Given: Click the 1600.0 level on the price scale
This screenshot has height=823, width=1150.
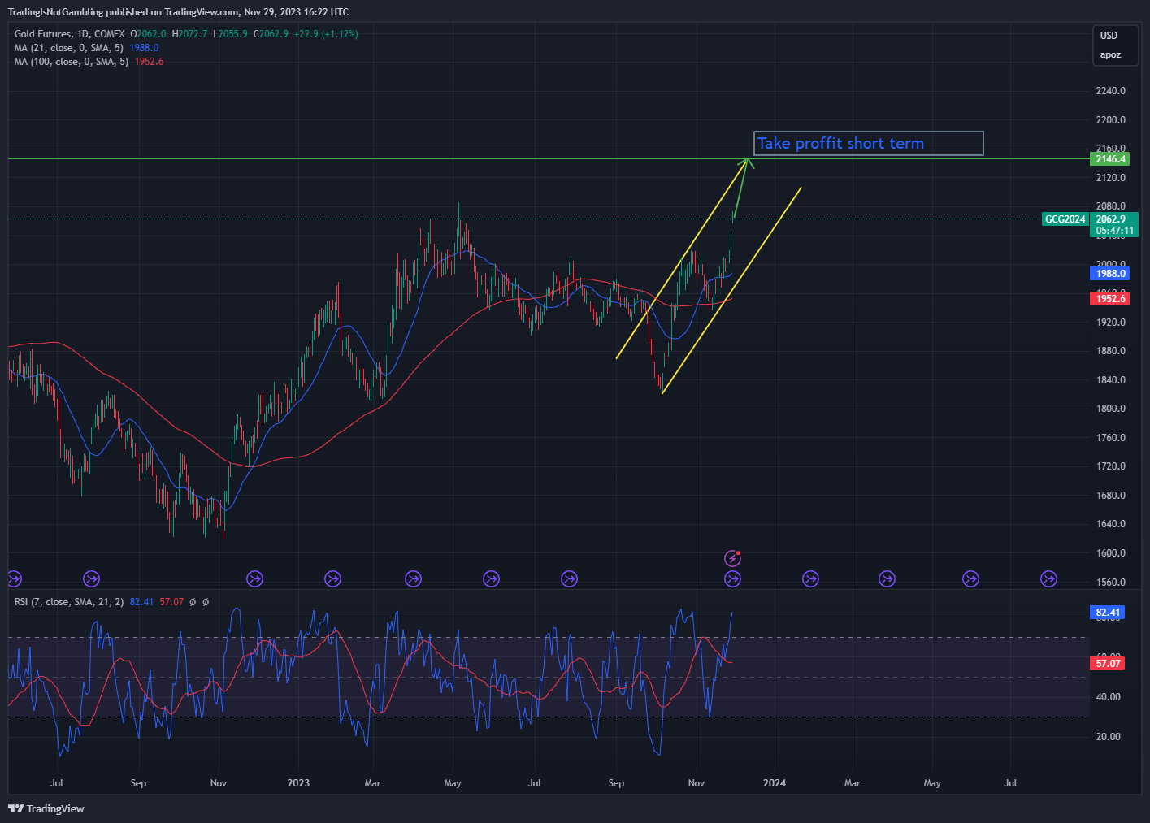Looking at the screenshot, I should pyautogui.click(x=1111, y=553).
